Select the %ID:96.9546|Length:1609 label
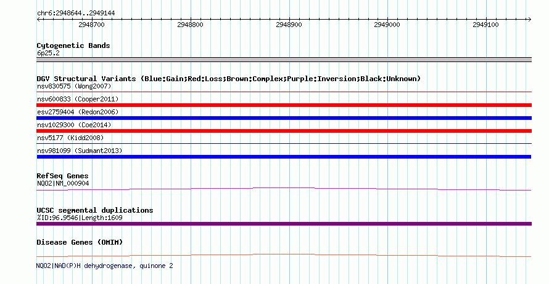Viewport: 549px width, 284px height. (x=80, y=218)
